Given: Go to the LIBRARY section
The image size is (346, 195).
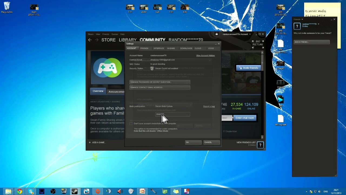Looking at the screenshot, I should [x=128, y=40].
